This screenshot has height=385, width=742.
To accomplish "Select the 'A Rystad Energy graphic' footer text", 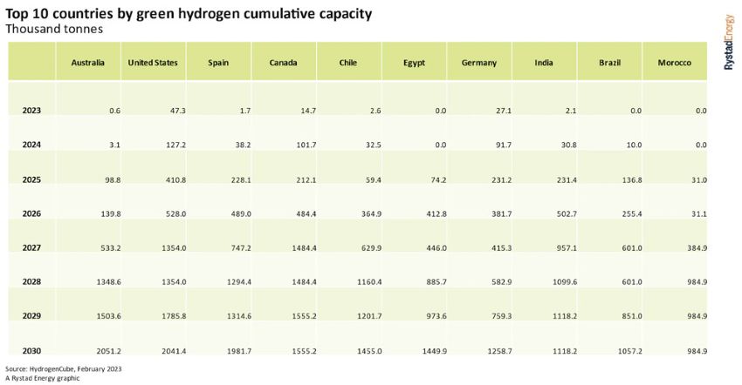I will click(x=43, y=378).
